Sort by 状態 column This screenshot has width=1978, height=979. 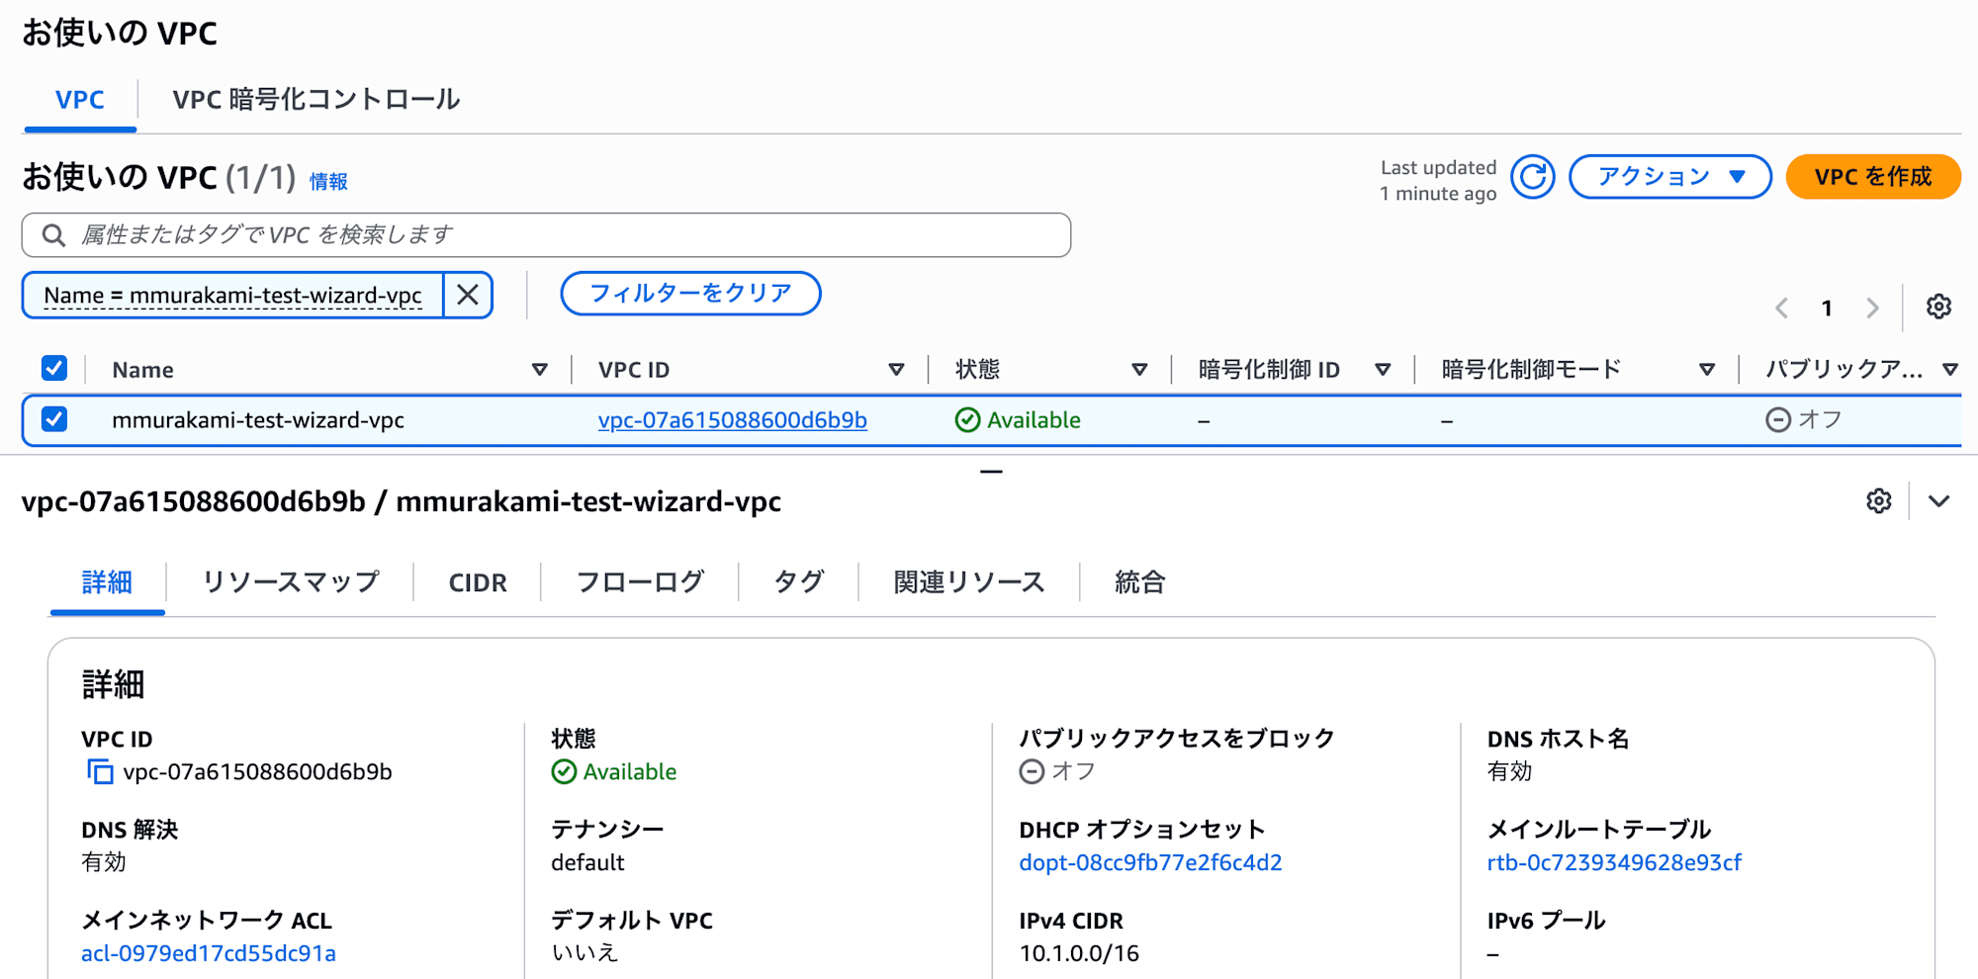[1139, 370]
